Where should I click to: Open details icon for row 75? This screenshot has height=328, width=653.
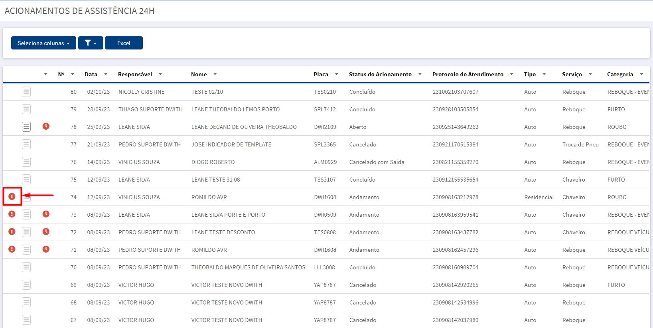26,180
